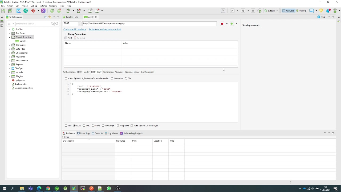341x192 pixels.
Task: Click the upload to TestOps cloud icon
Action: pyautogui.click(x=260, y=11)
